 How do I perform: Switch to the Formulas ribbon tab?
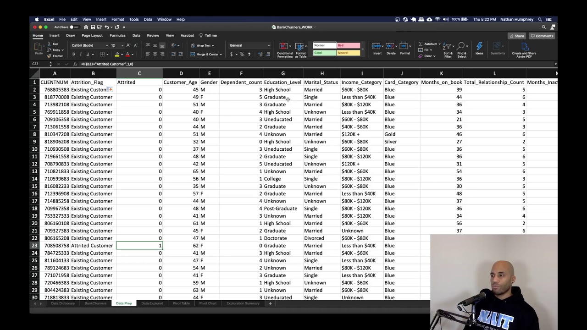click(x=117, y=35)
